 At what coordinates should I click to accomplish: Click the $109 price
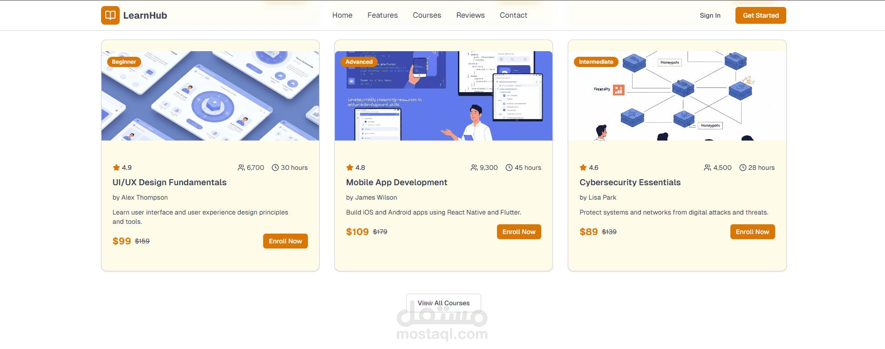point(357,232)
